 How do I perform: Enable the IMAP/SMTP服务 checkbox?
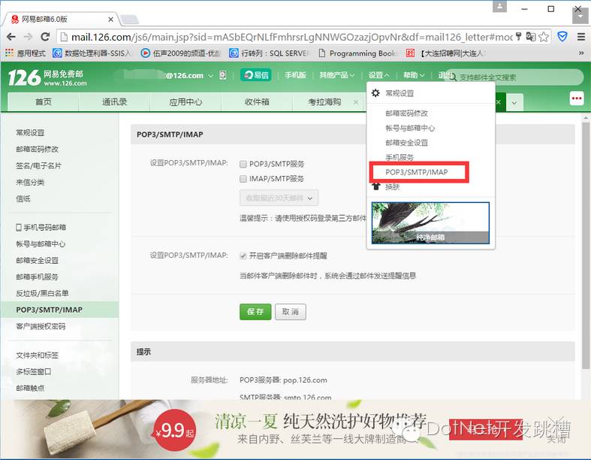click(x=243, y=179)
